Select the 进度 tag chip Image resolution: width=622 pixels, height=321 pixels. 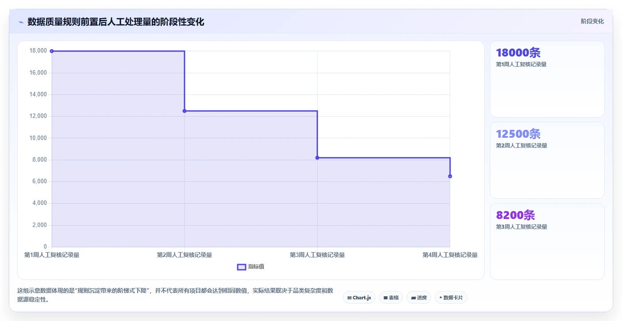pyautogui.click(x=419, y=298)
